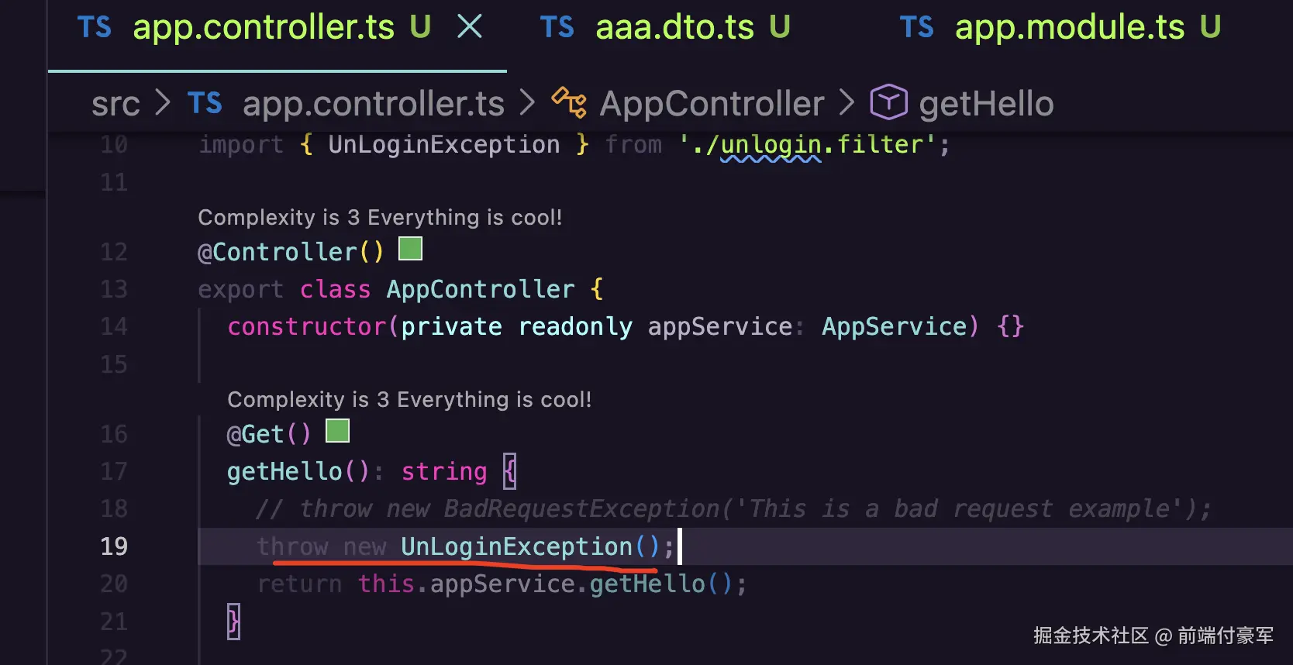
Task: Open getHello breadcrumb symbol dropdown
Action: [x=985, y=104]
